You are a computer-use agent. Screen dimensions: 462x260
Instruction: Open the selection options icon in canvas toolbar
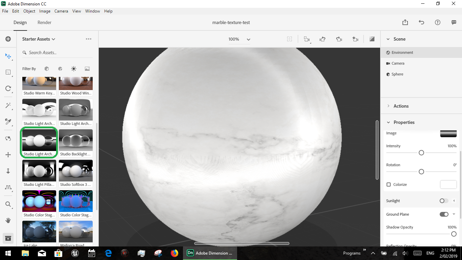click(x=306, y=39)
